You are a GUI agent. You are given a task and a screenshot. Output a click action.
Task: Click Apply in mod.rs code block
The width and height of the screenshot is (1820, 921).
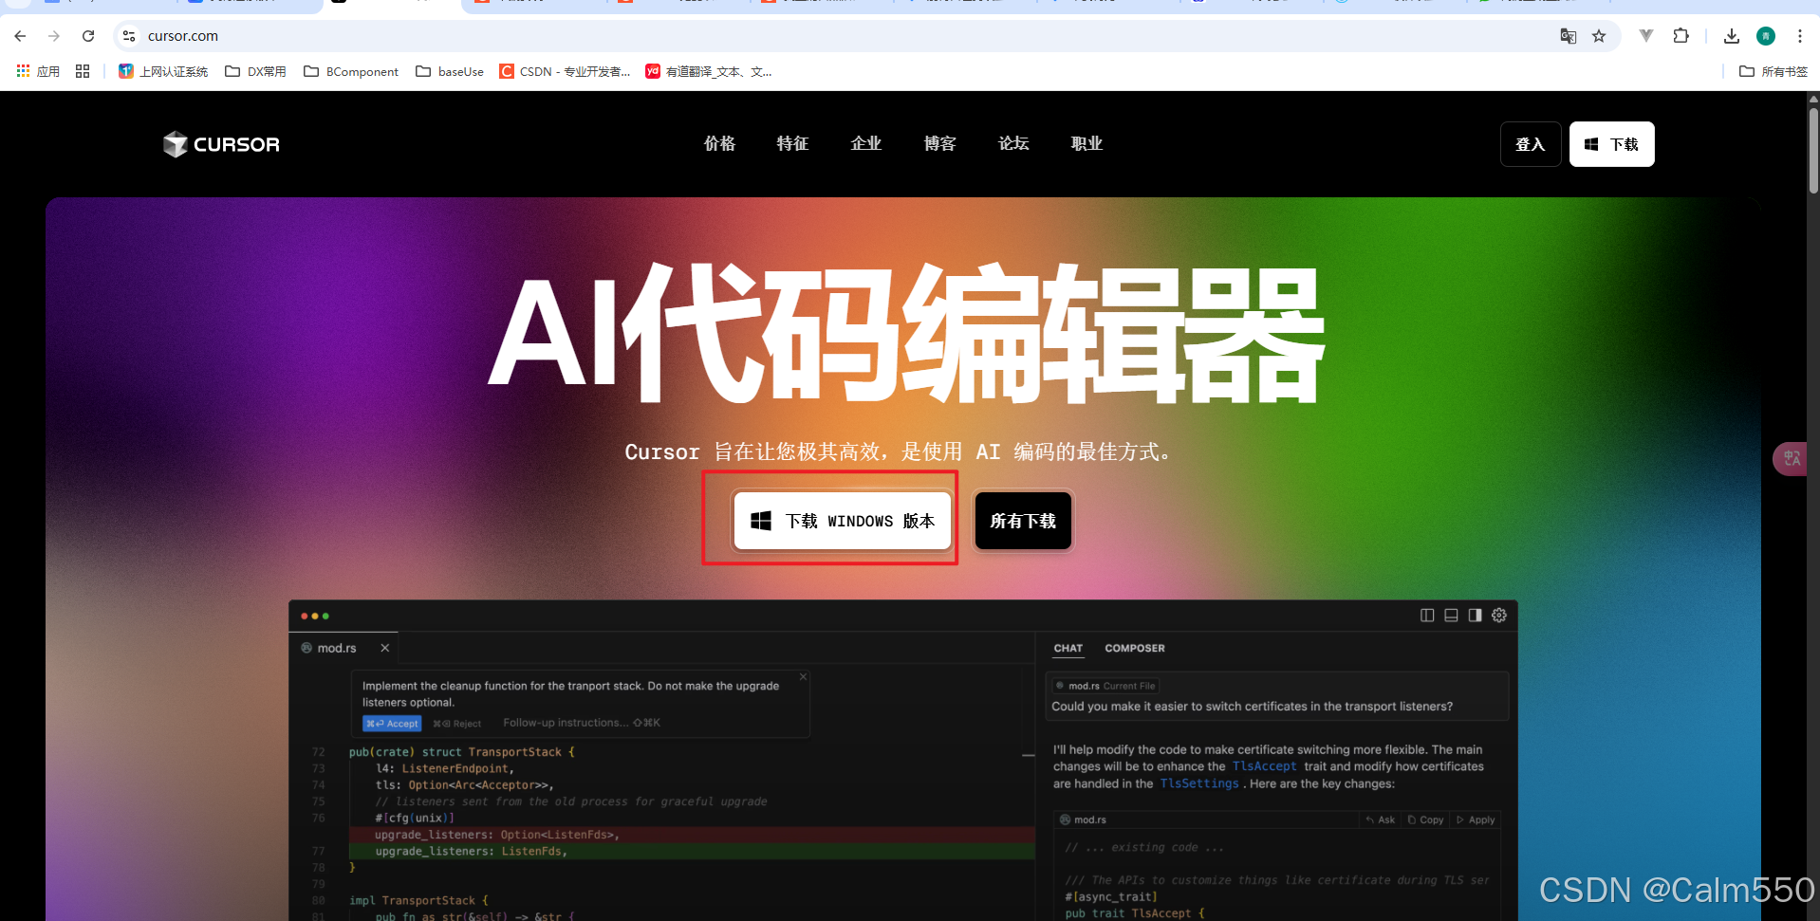[1476, 820]
